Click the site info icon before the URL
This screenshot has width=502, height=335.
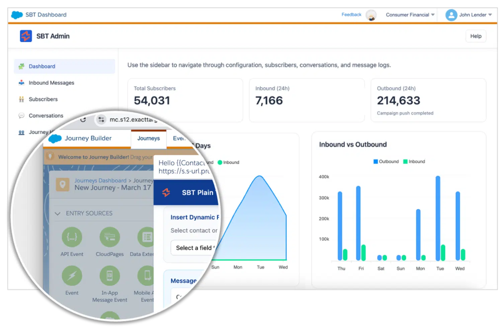[101, 119]
